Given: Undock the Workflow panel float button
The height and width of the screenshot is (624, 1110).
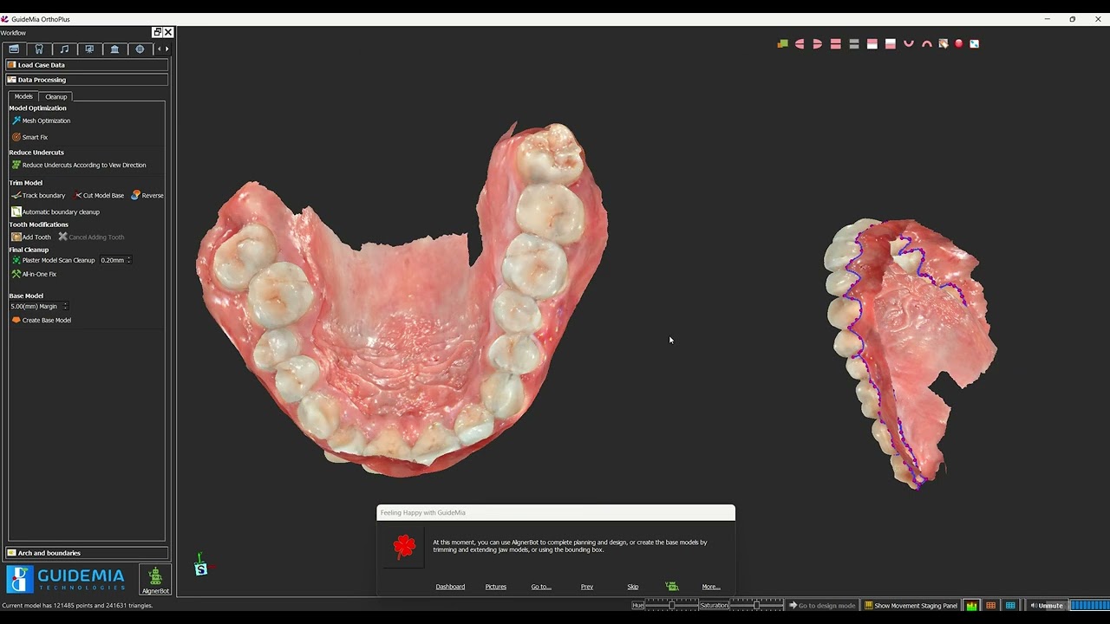Looking at the screenshot, I should [157, 32].
